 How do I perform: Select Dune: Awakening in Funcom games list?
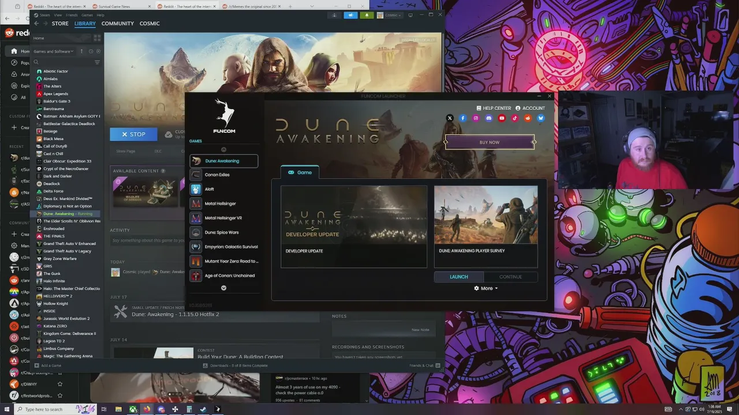pyautogui.click(x=223, y=161)
